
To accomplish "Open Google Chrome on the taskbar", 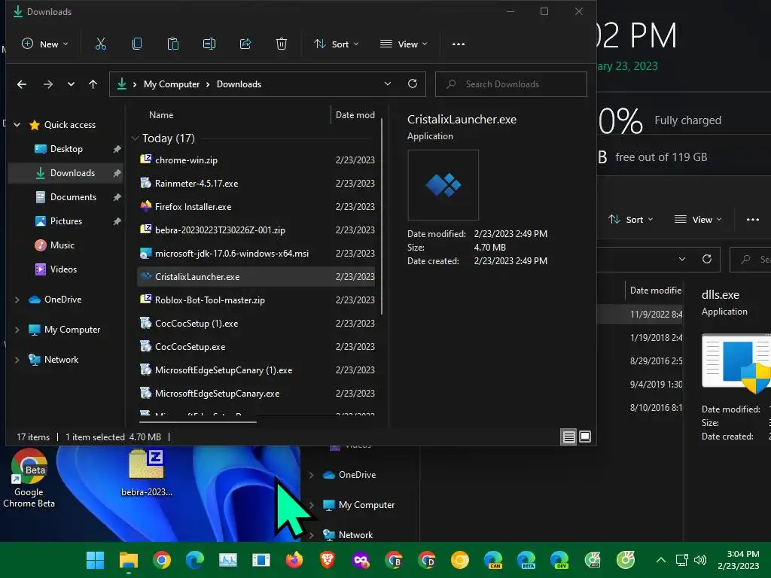I will tap(162, 560).
